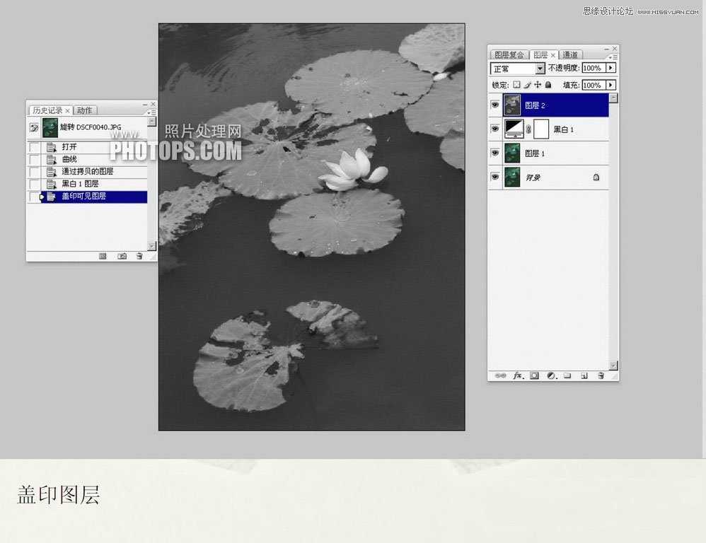Click the lock transparent pixels icon
Viewport: 706px width, 543px height.
(x=517, y=85)
